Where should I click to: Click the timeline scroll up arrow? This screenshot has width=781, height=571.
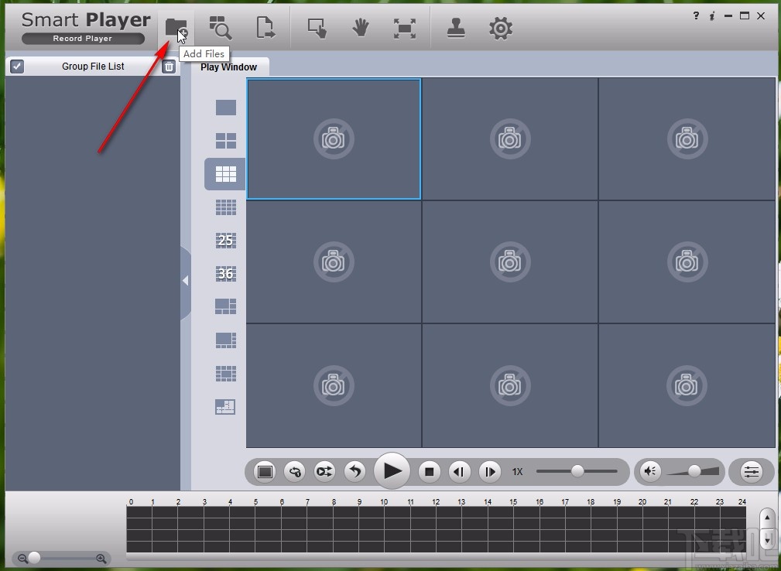coord(767,518)
